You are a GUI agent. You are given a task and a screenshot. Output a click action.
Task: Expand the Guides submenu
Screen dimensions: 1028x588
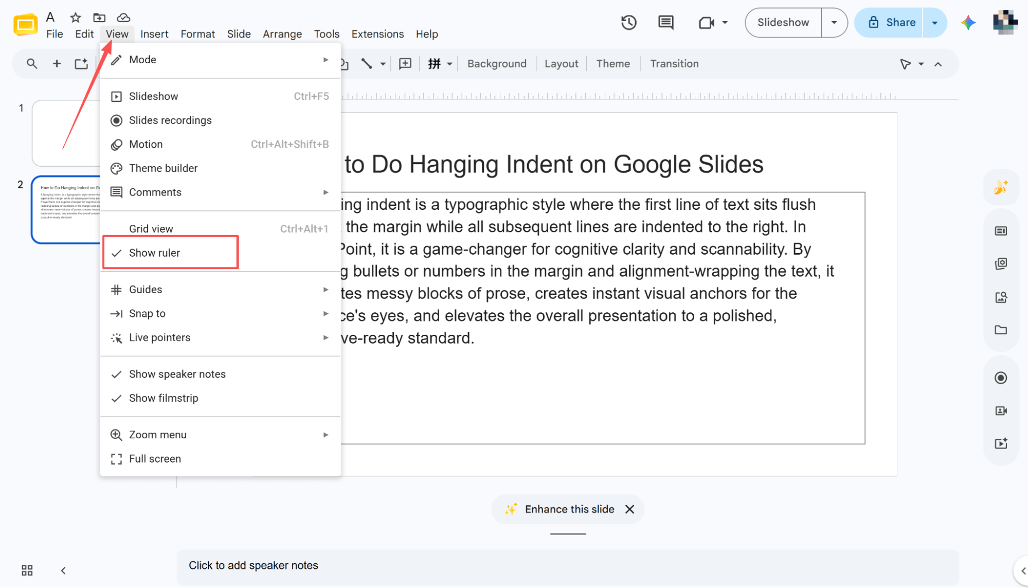(x=220, y=290)
